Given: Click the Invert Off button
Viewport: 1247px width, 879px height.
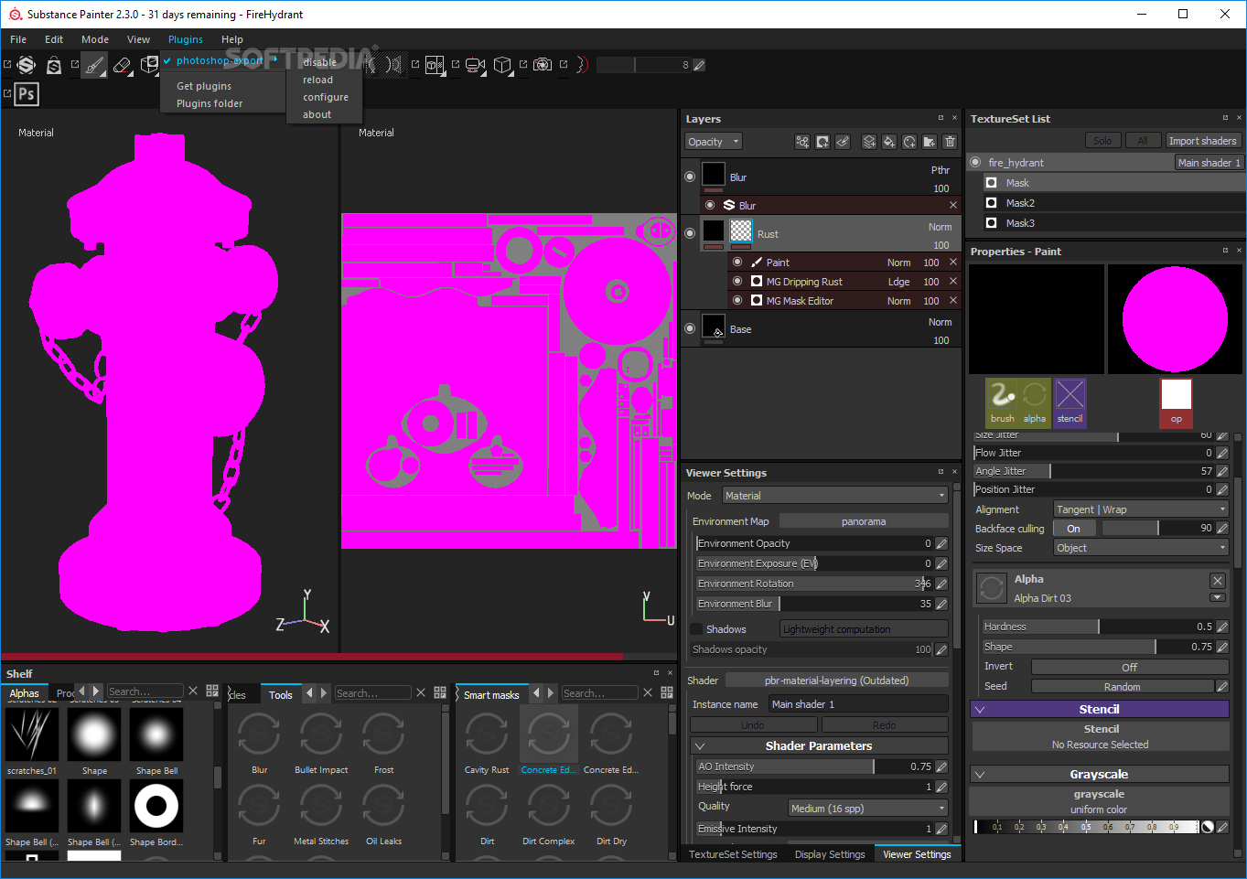Looking at the screenshot, I should (x=1130, y=667).
